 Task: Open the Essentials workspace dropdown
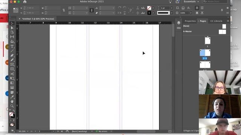coord(191,1)
